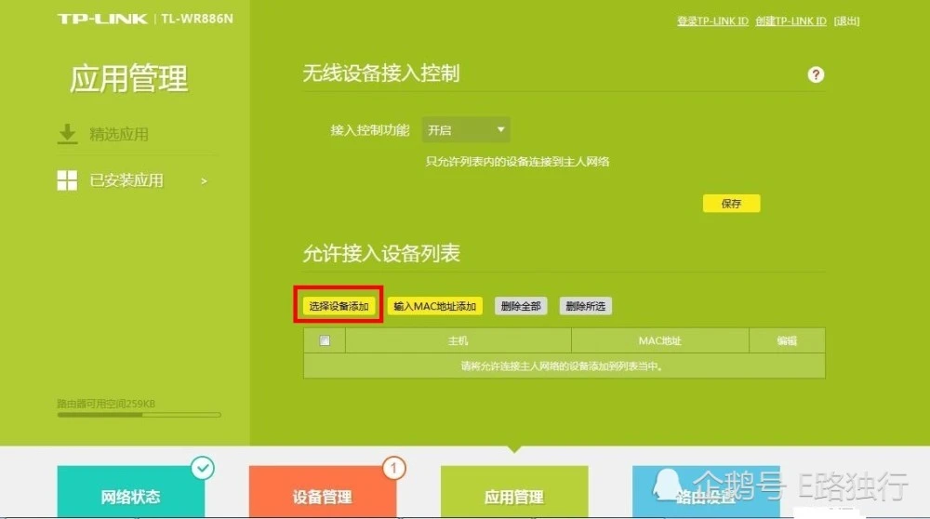
Task: Click the notification badge on 设备管理
Action: 394,468
